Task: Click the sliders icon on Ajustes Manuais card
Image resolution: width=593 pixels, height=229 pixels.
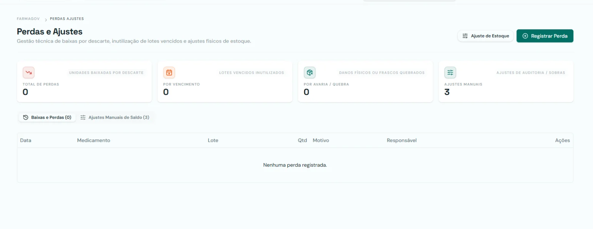Action: click(450, 73)
